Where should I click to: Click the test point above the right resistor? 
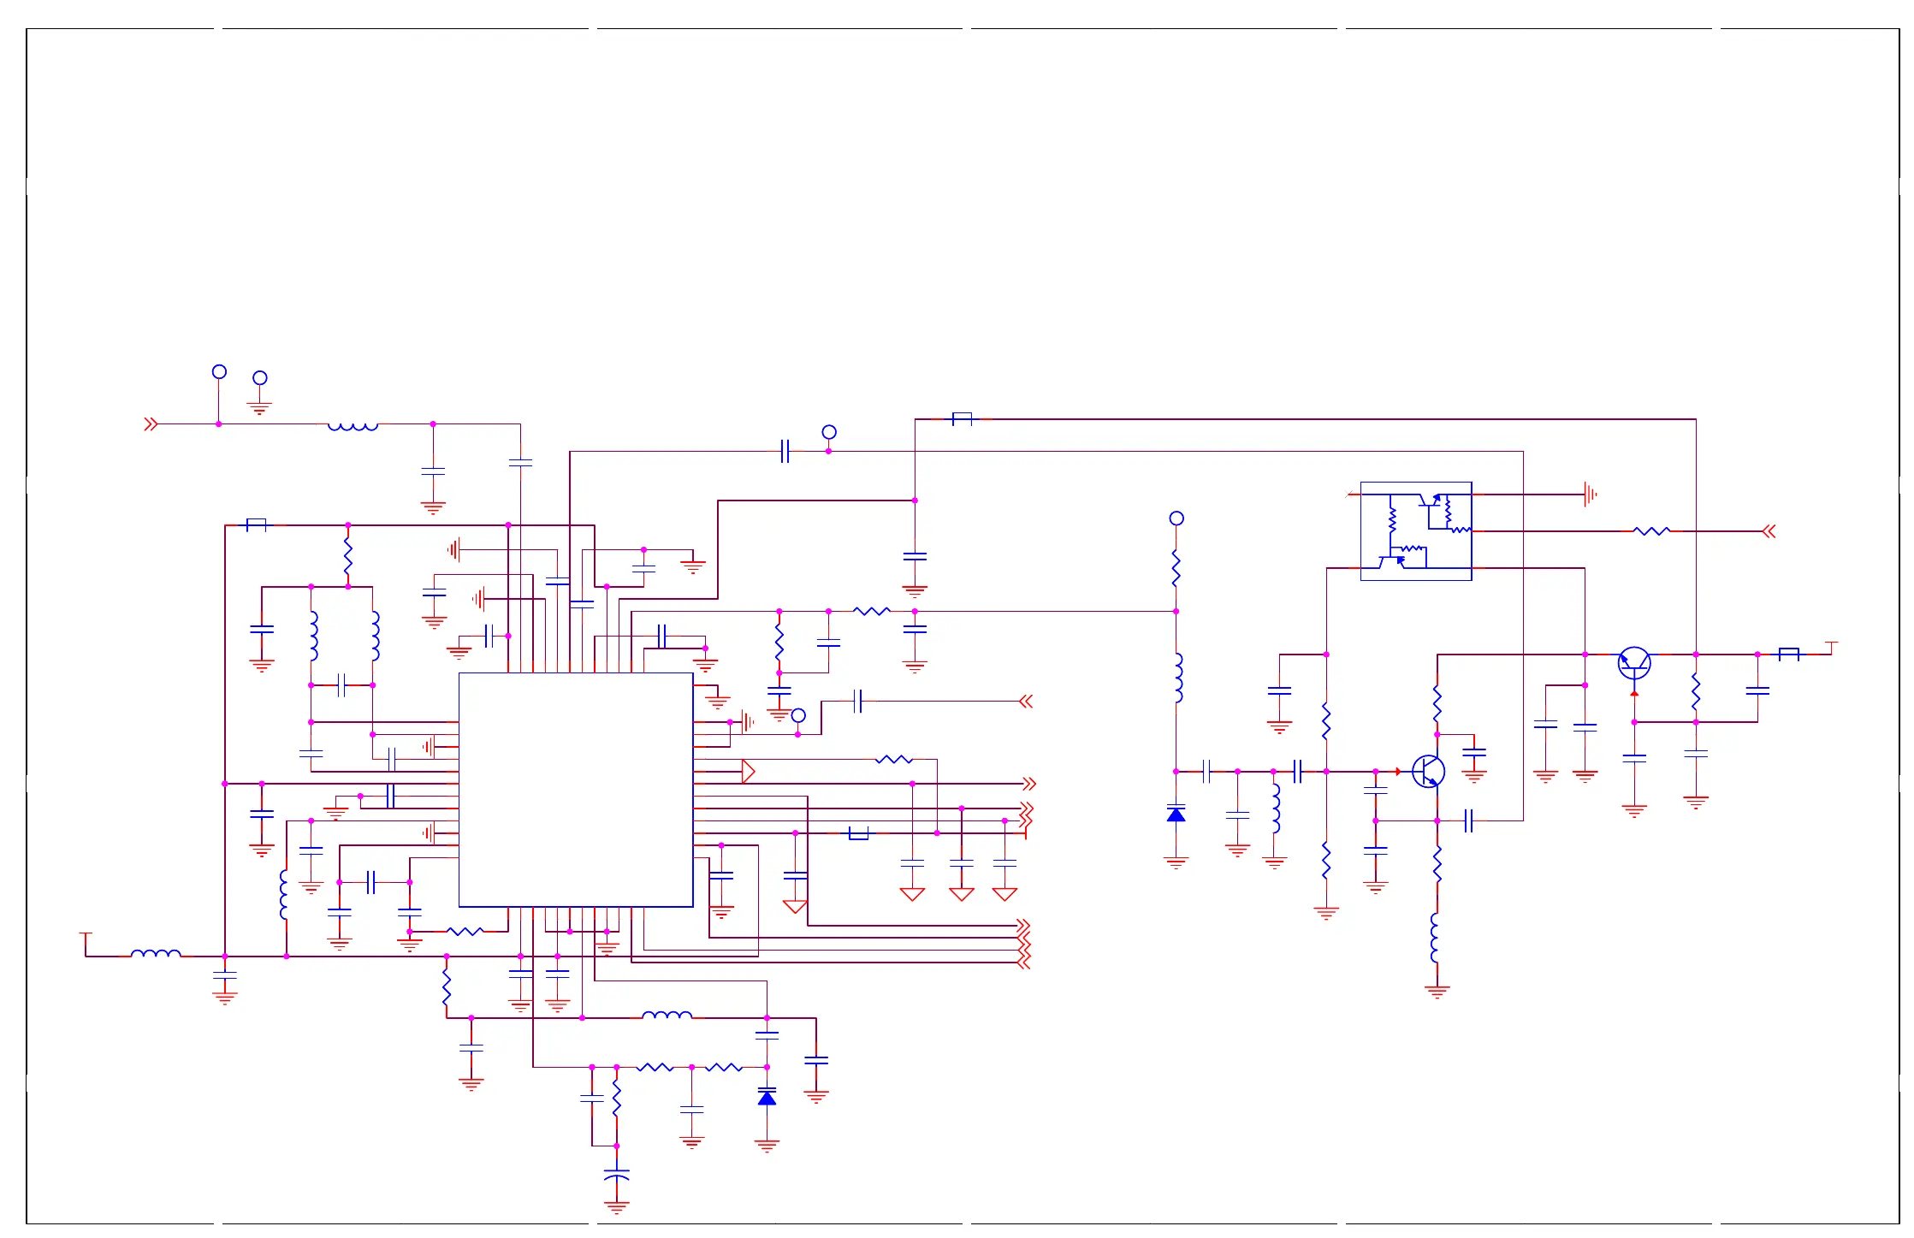tap(1176, 518)
